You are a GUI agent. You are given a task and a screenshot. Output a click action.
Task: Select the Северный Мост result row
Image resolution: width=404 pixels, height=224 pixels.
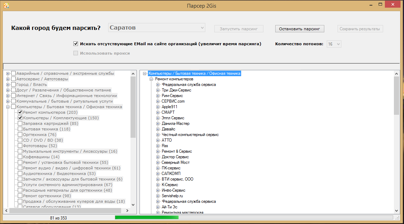175,162
